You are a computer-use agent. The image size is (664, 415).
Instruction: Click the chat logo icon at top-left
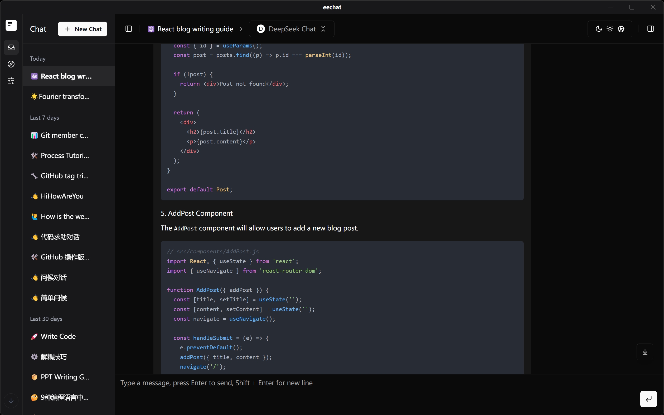pyautogui.click(x=11, y=25)
